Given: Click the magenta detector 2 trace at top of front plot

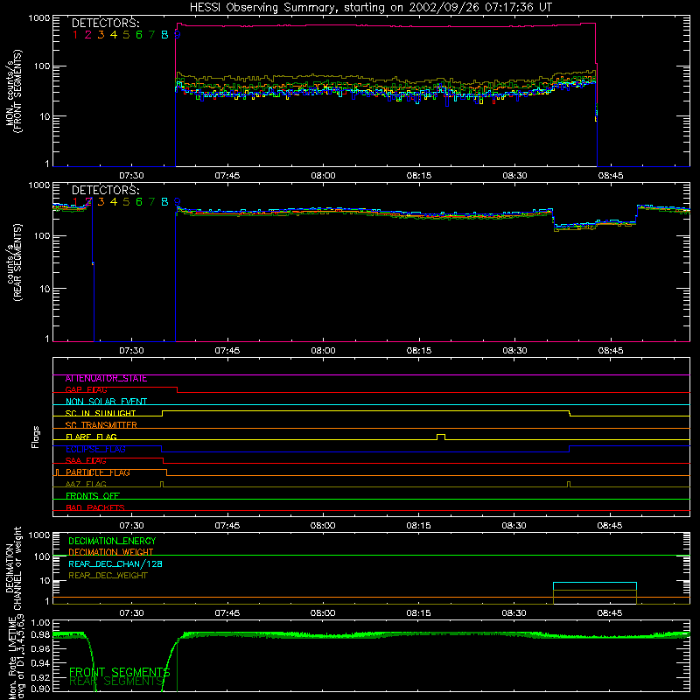Looking at the screenshot, I should click(386, 26).
